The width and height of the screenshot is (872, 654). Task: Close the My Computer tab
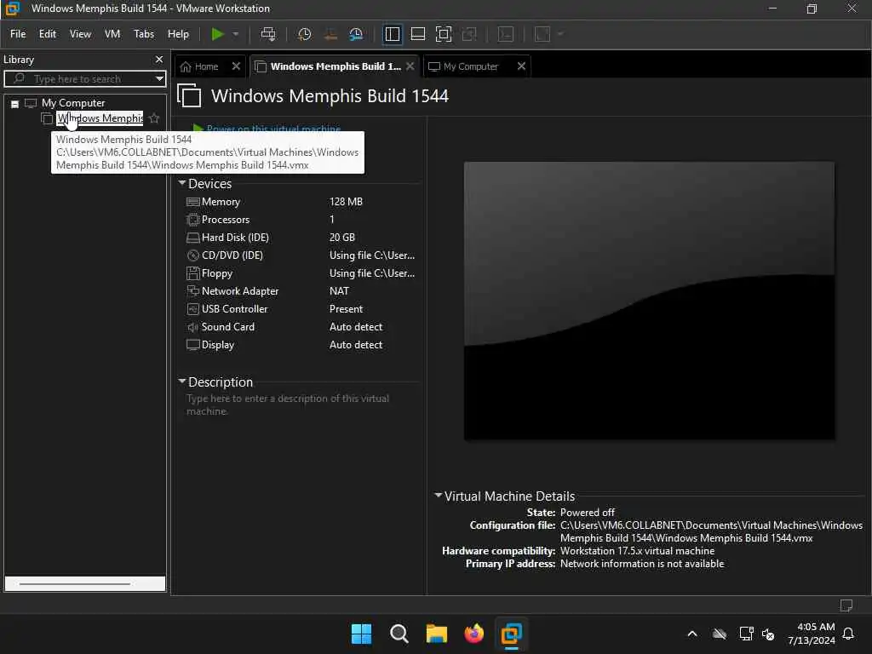[521, 66]
